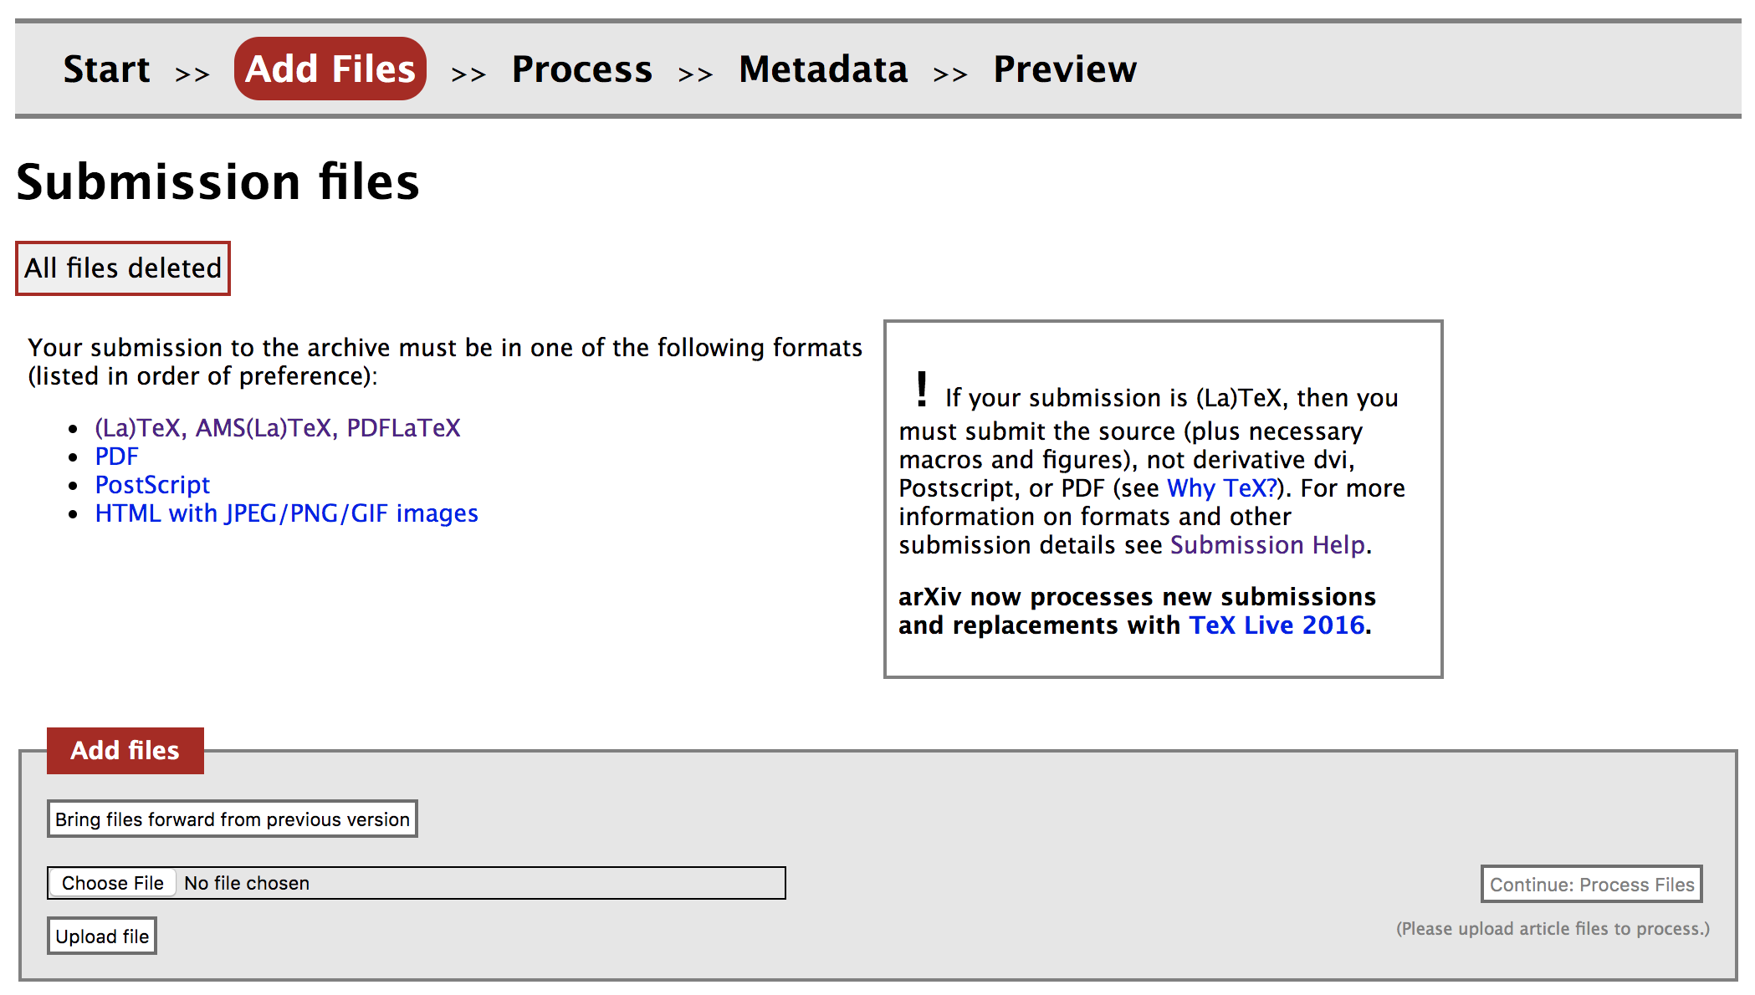Click Continue: Process Files
Image resolution: width=1755 pixels, height=995 pixels.
[x=1589, y=884]
